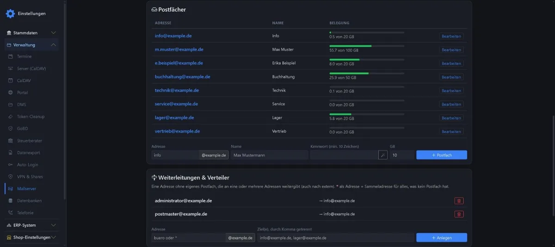The height and width of the screenshot is (247, 555).
Task: Click the Datenbanken database icon
Action: (12, 201)
